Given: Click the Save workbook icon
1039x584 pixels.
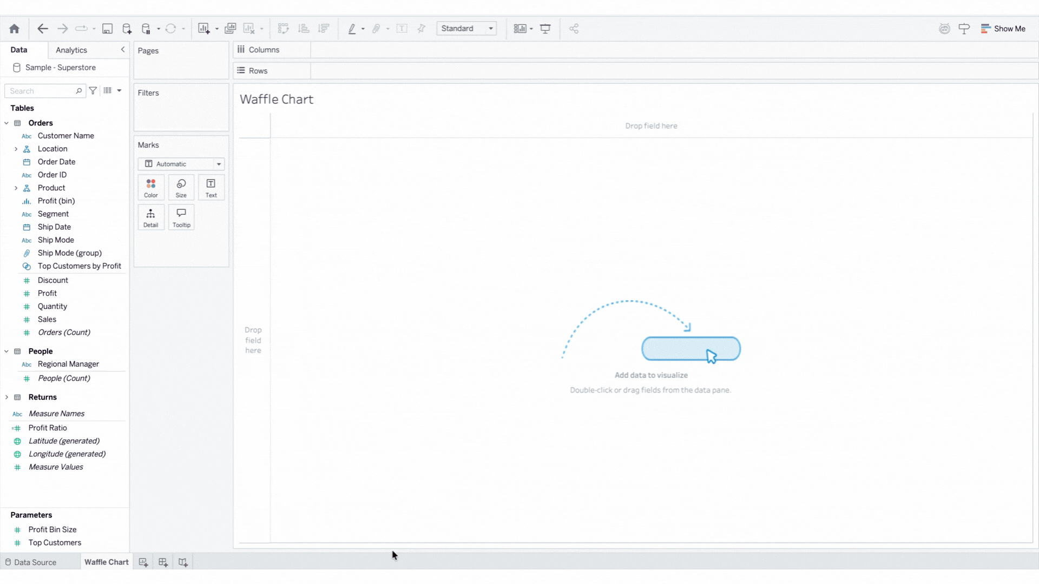Looking at the screenshot, I should [107, 29].
